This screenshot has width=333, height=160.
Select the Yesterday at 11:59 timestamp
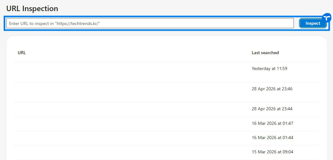269,68
